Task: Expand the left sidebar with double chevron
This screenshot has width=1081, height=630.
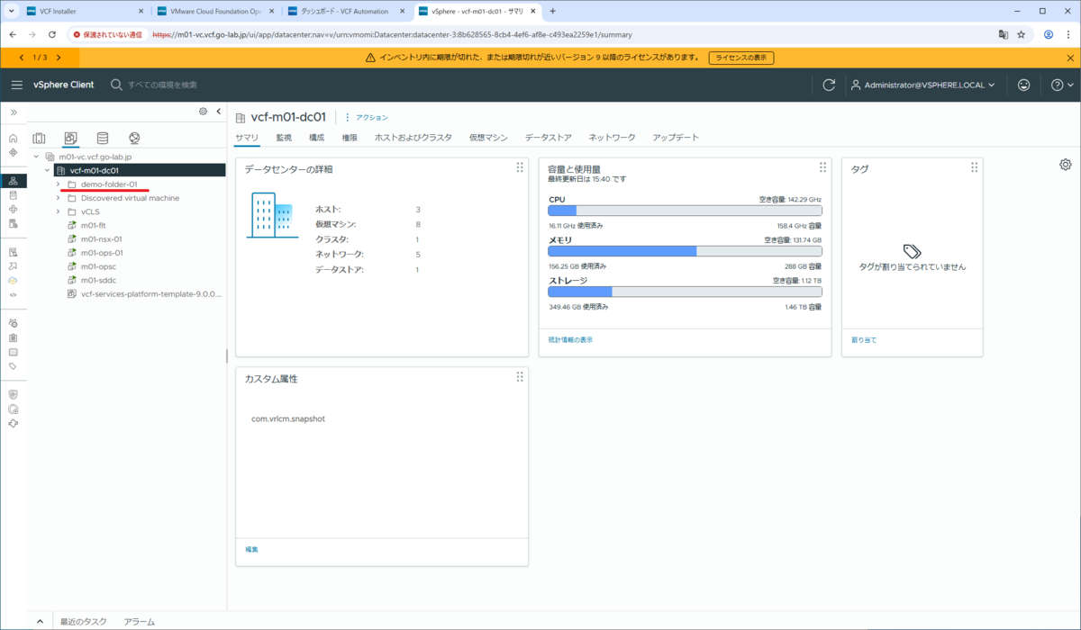Action: 14,112
